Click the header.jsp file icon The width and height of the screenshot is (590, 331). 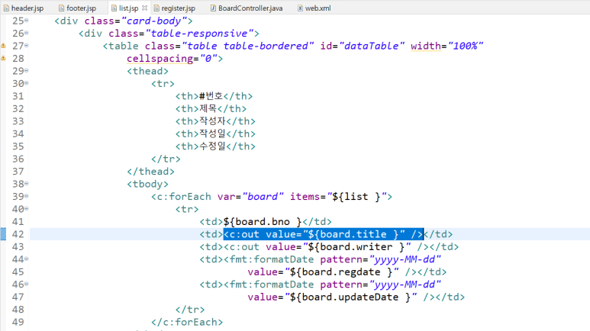click(x=6, y=8)
